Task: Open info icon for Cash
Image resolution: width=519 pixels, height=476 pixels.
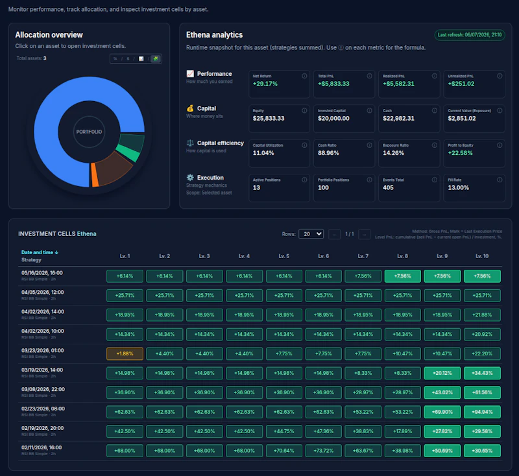Action: [434, 110]
